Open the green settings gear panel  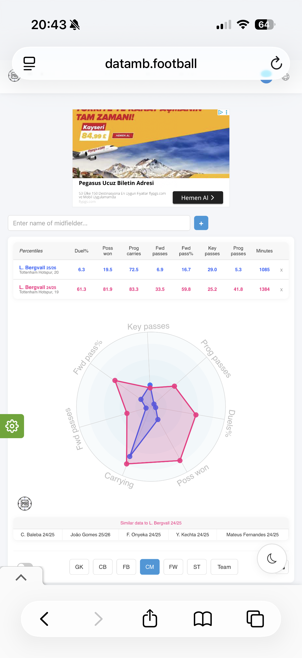pos(12,426)
